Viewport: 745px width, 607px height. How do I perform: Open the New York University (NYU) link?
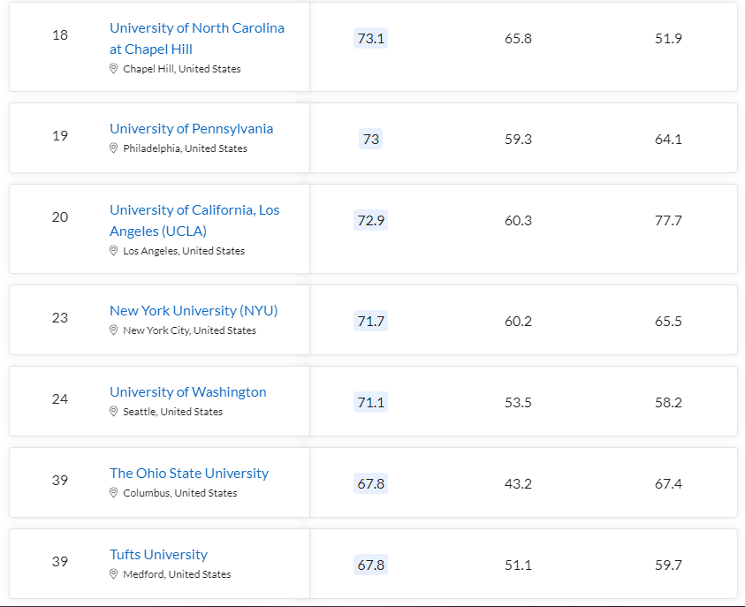click(194, 311)
